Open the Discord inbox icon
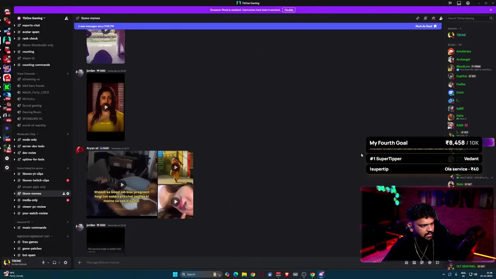 point(459,3)
